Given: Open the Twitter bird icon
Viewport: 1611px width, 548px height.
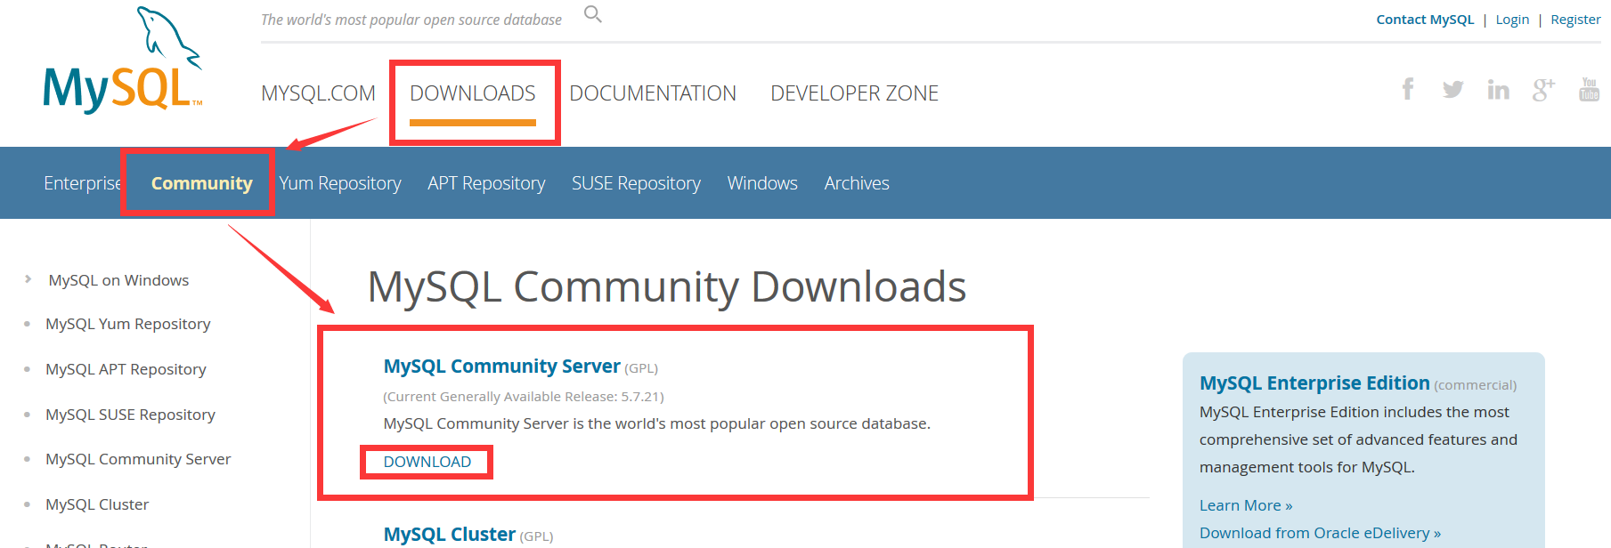Looking at the screenshot, I should (1452, 89).
